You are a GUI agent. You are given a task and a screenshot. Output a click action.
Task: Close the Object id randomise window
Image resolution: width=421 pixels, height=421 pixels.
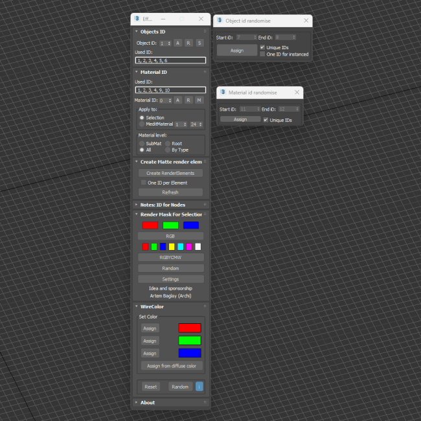point(306,21)
